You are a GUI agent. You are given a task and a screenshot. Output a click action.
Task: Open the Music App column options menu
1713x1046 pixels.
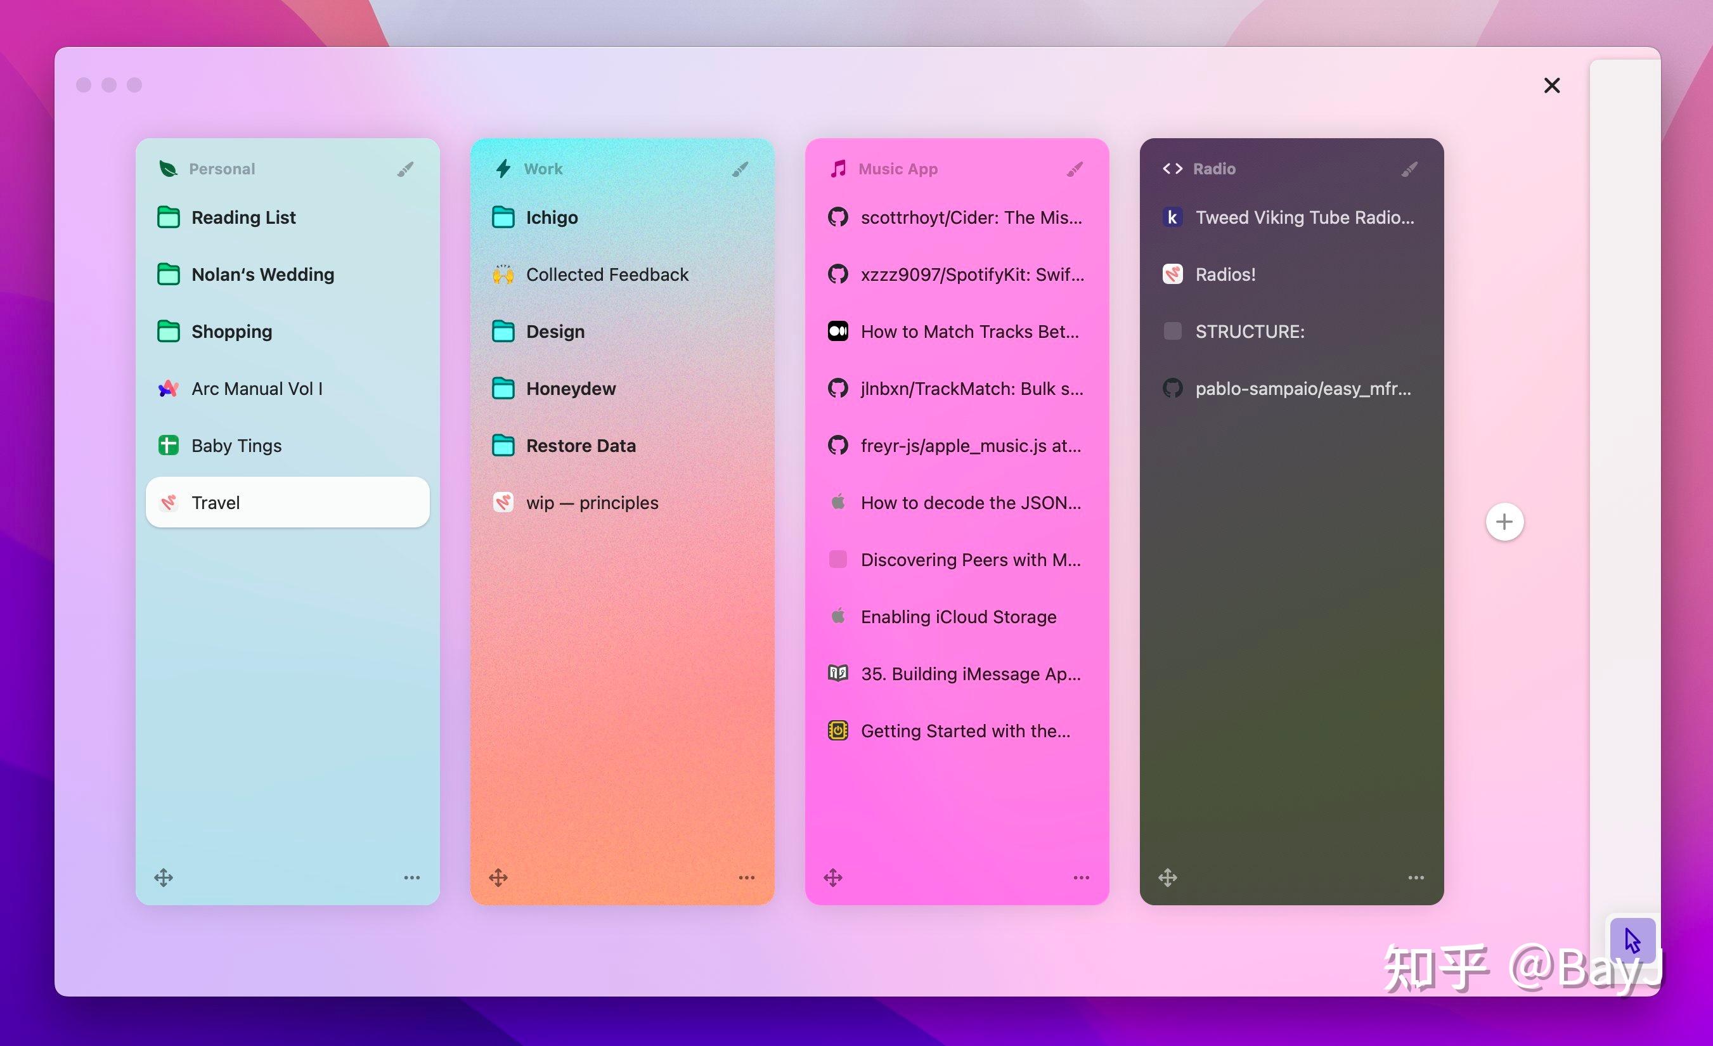1080,877
